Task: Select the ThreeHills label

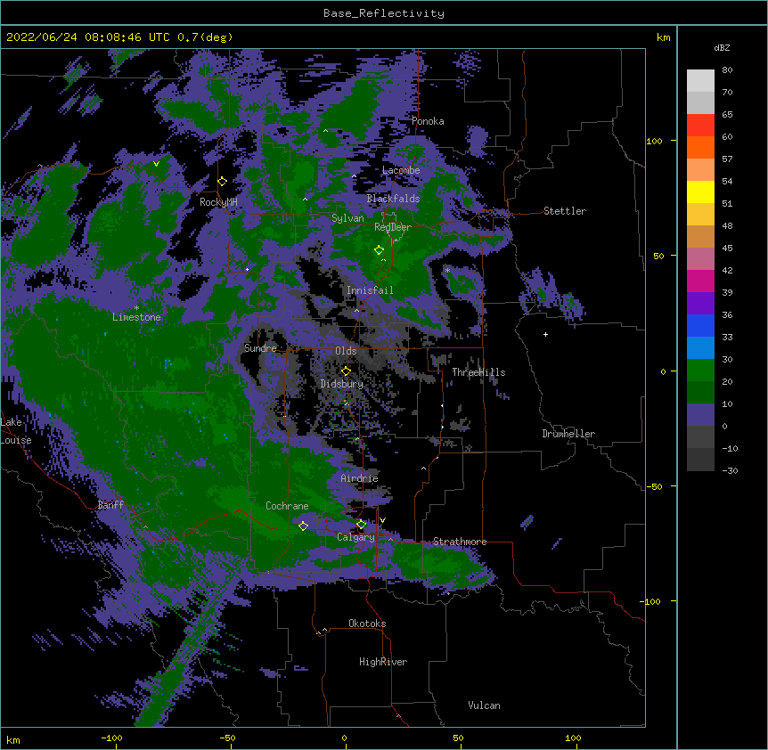Action: 478,372
